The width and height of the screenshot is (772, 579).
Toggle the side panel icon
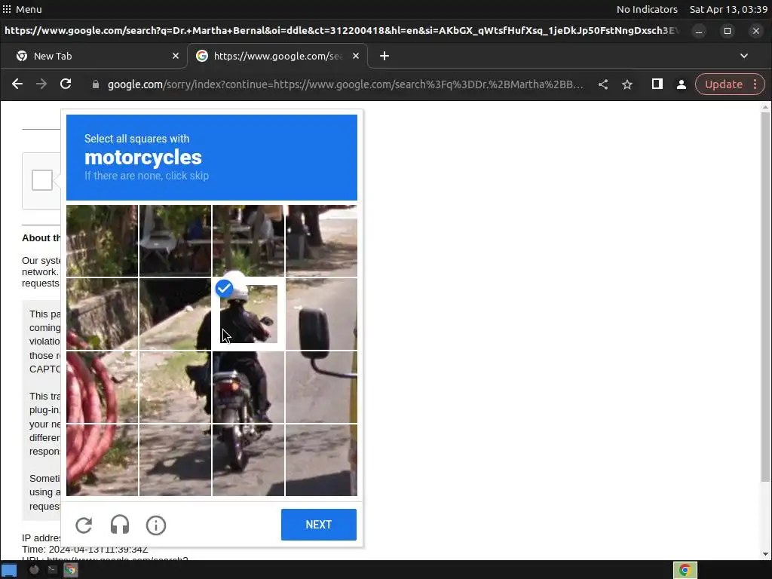657,84
